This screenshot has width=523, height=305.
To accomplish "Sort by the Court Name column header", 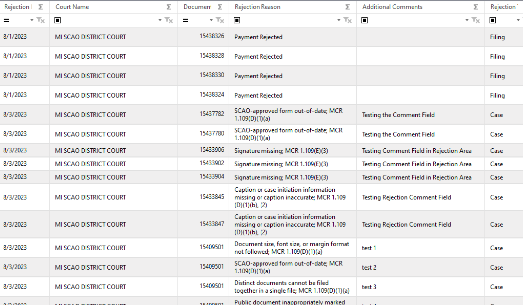I will (x=73, y=7).
